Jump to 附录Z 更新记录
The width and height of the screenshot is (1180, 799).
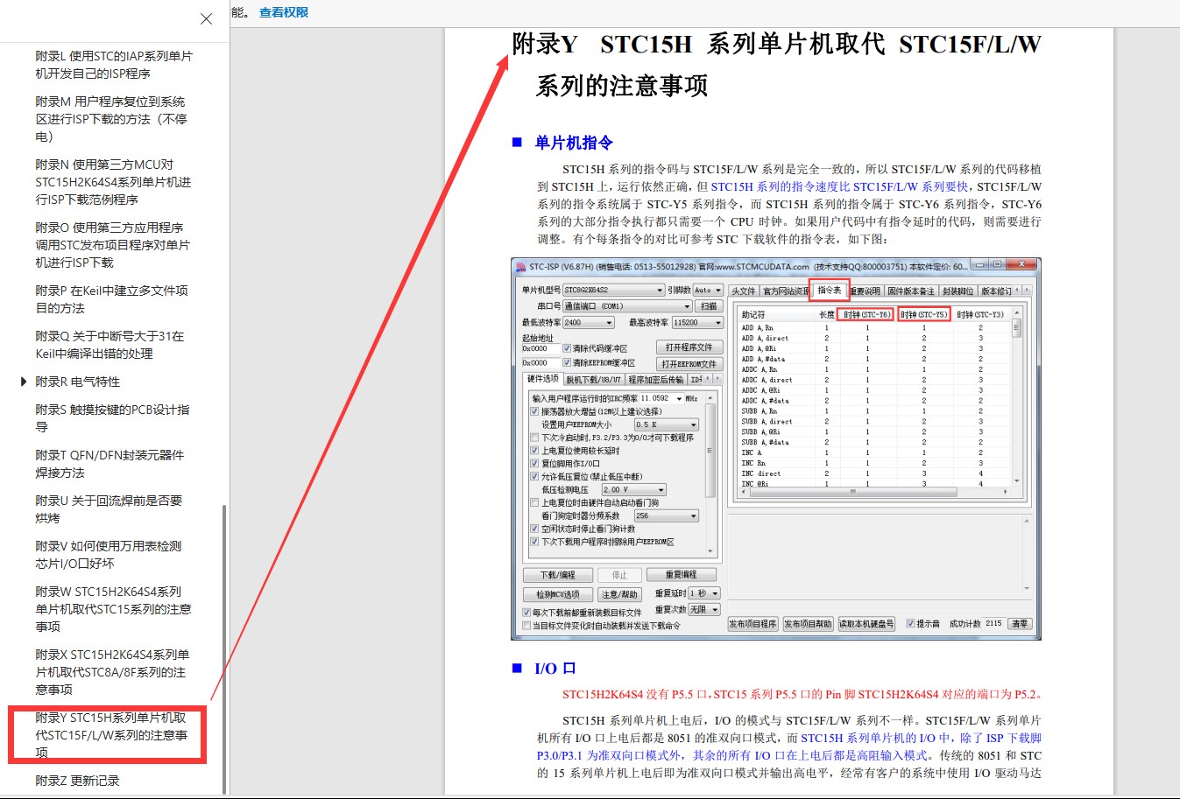[77, 781]
